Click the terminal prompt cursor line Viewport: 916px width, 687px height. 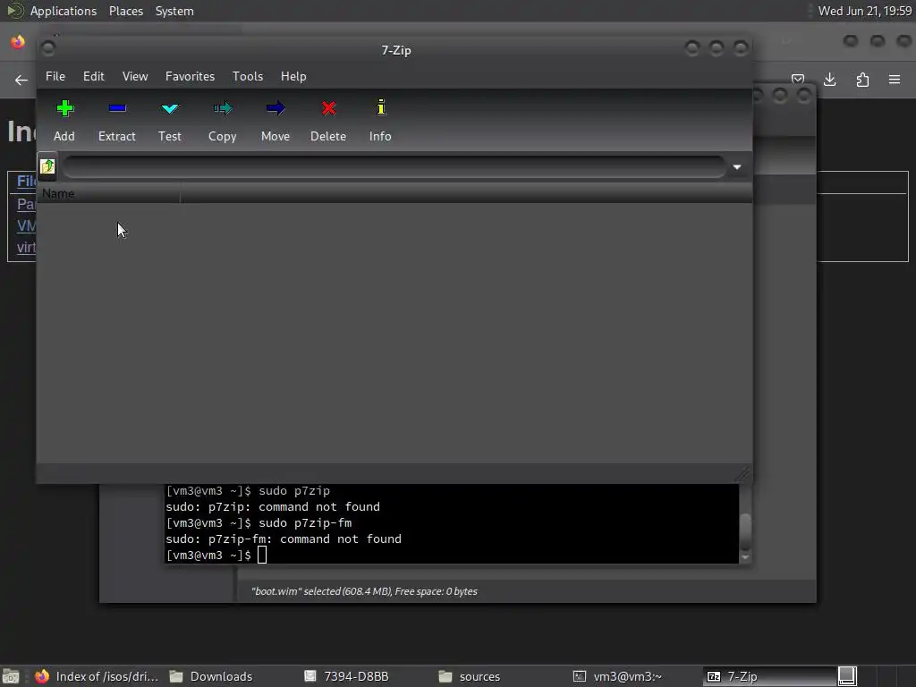click(216, 555)
